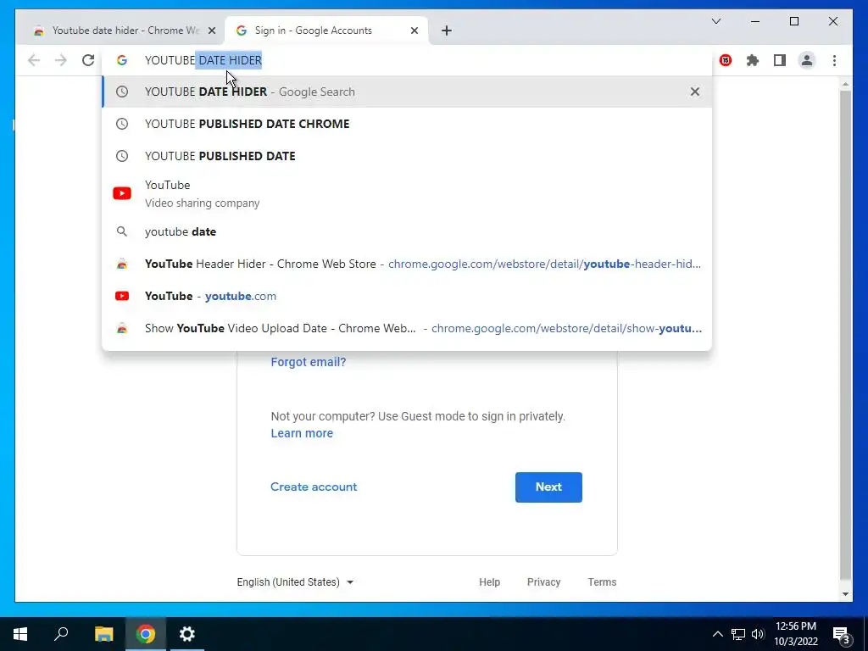Open the YouTube - youtube.com suggestion
The width and height of the screenshot is (868, 651).
pos(407,296)
